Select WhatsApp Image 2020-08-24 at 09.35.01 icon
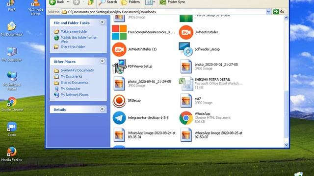 tap(119, 135)
